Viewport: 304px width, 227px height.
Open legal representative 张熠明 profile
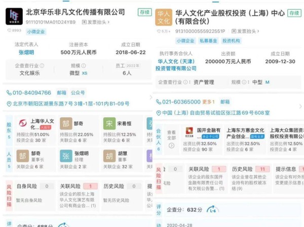(26, 52)
